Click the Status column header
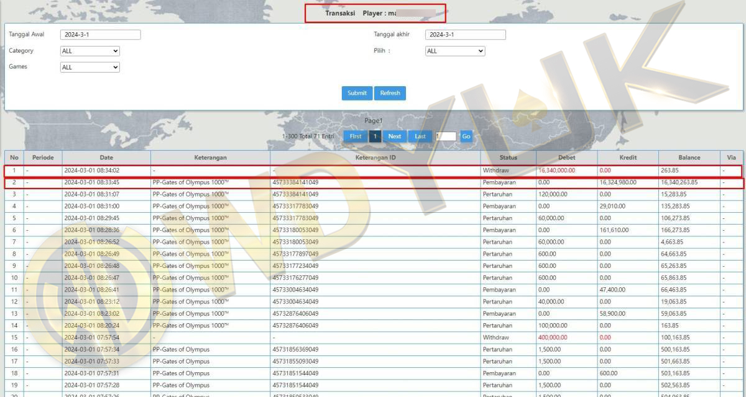The width and height of the screenshot is (746, 397). [x=508, y=158]
